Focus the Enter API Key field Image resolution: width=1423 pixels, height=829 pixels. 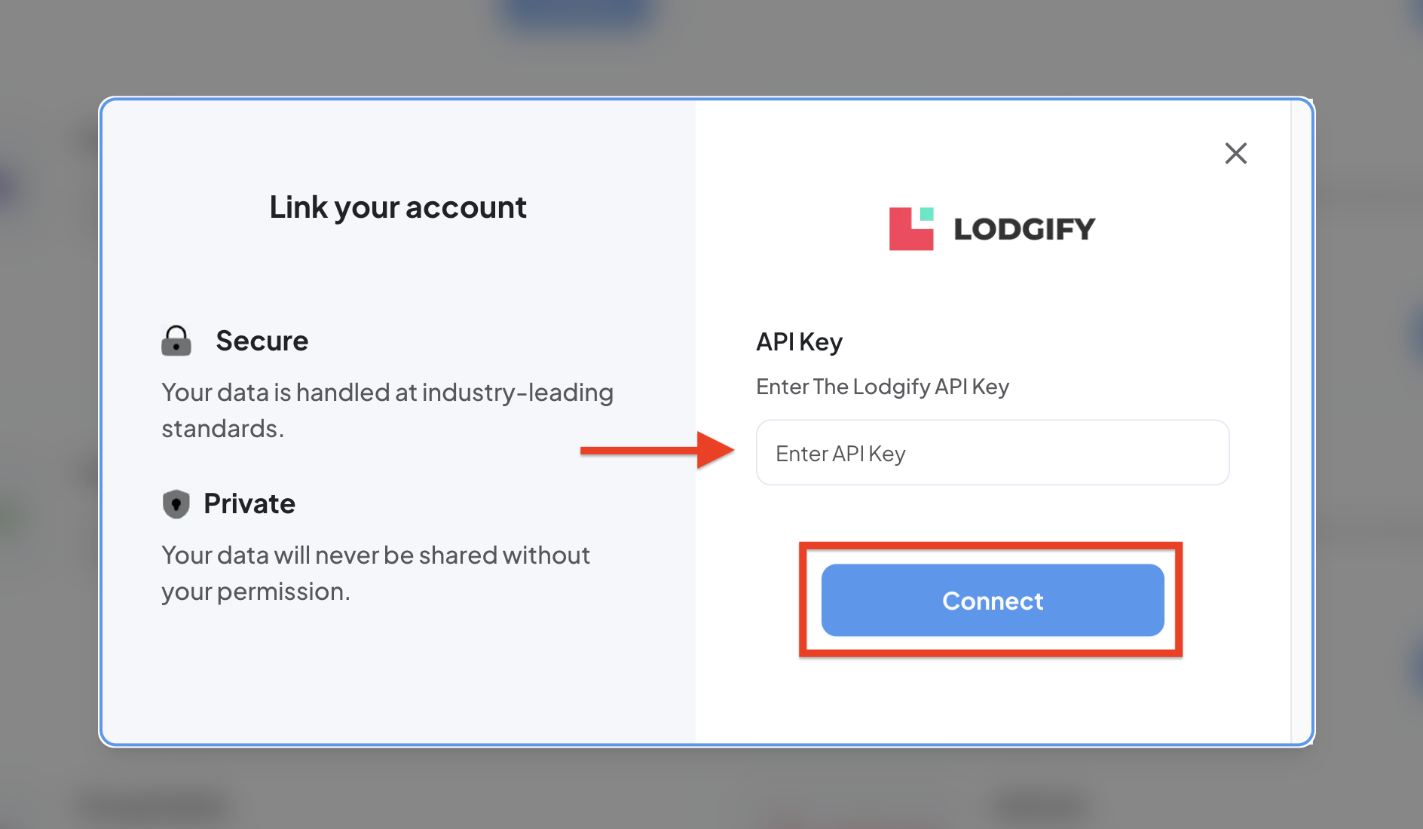[x=992, y=453]
